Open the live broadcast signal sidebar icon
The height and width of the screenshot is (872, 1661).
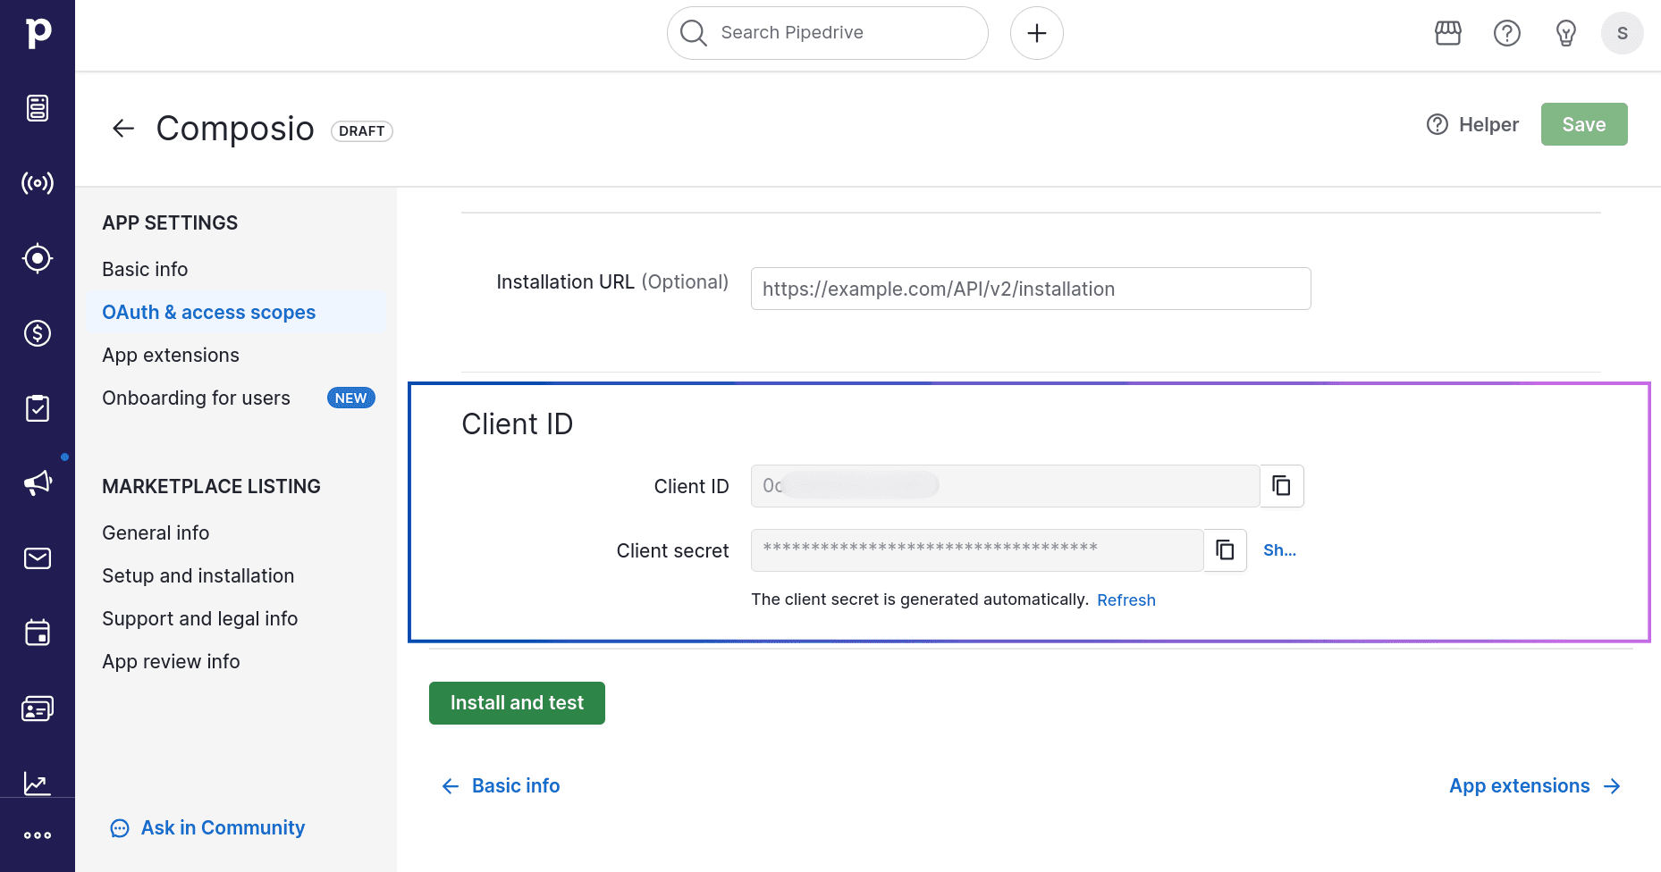pos(38,183)
